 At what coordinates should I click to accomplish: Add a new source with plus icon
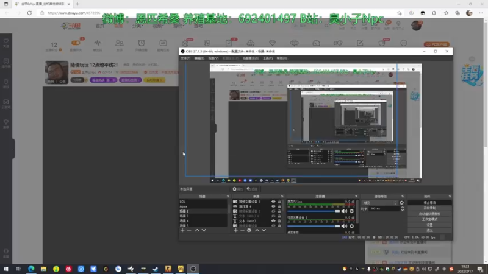pos(235,230)
